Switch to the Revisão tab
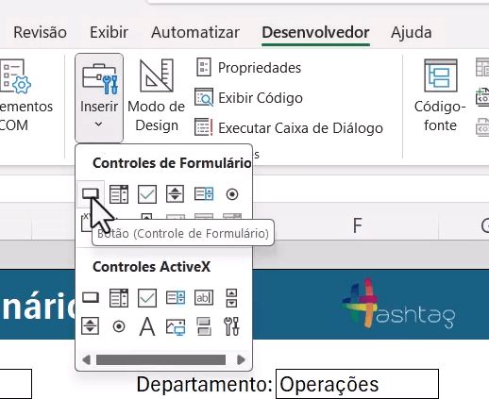Image resolution: width=489 pixels, height=399 pixels. pos(40,32)
